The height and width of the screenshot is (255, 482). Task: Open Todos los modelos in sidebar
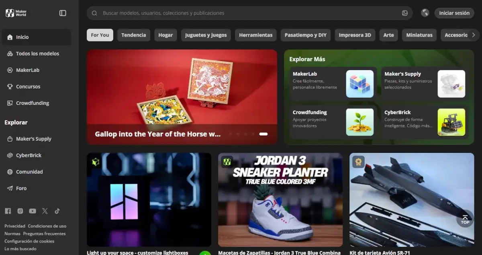point(37,53)
